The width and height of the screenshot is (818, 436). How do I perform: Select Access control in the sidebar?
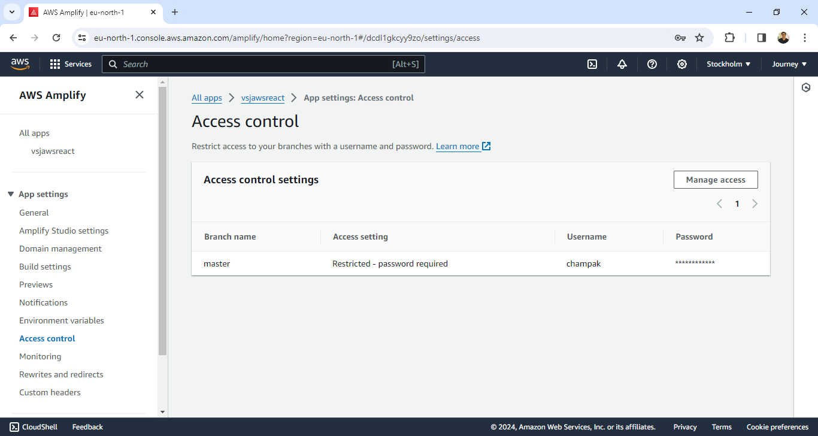click(x=47, y=338)
